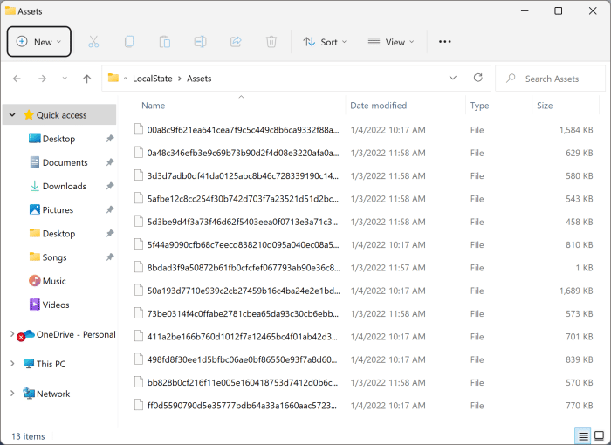This screenshot has width=611, height=445.
Task: Expand the This PC node
Action: click(12, 364)
